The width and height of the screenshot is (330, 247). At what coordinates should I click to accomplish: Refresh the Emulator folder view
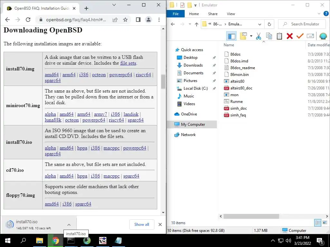[269, 24]
